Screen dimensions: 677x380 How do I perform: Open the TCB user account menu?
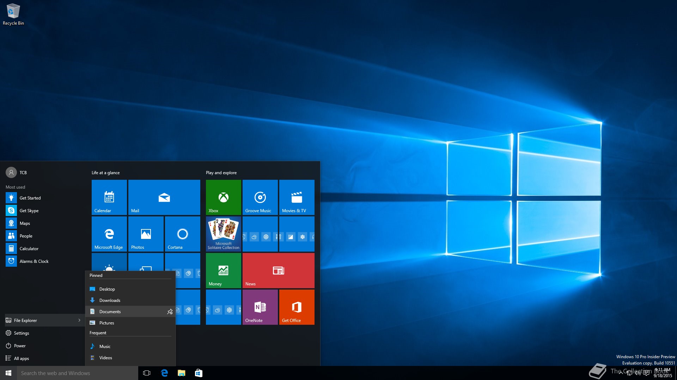17,172
